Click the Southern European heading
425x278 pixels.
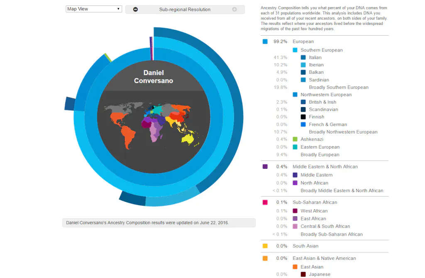coord(322,50)
